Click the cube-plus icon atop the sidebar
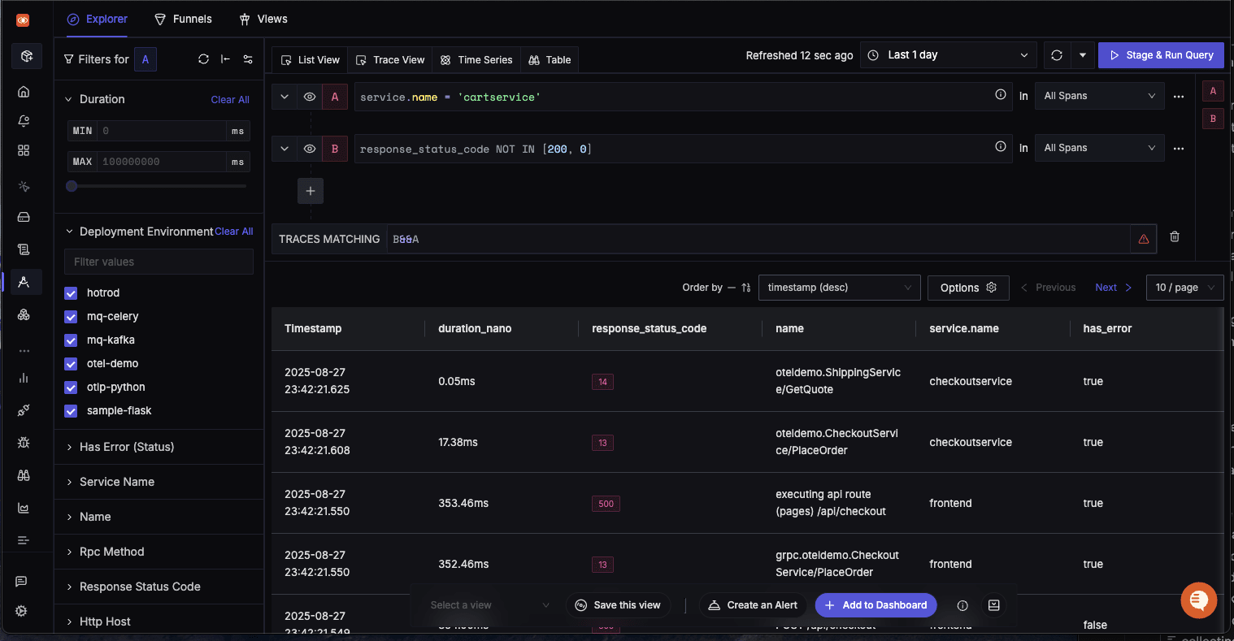The height and width of the screenshot is (641, 1234). pyautogui.click(x=27, y=56)
